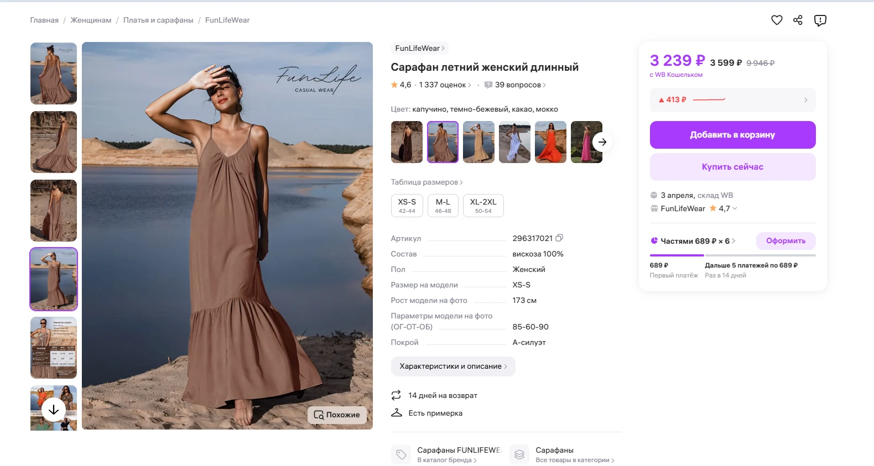This screenshot has width=874, height=466.
Task: Select size M-L
Action: 443,206
